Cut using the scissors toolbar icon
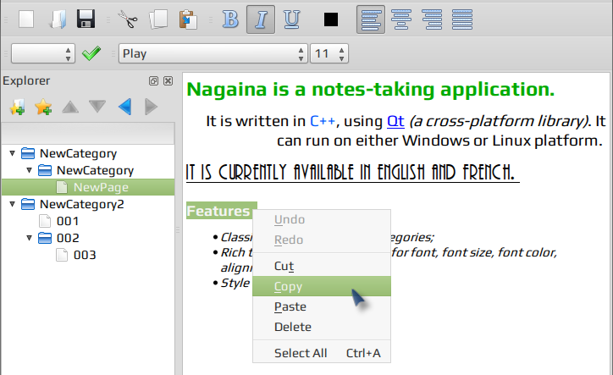The width and height of the screenshot is (613, 375). (128, 19)
